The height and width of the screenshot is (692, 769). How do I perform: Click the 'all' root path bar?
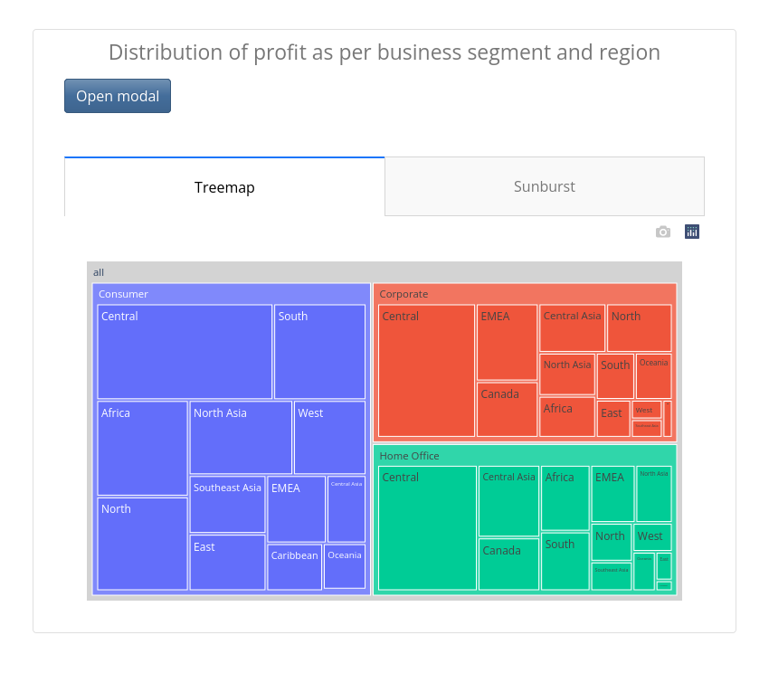[384, 272]
